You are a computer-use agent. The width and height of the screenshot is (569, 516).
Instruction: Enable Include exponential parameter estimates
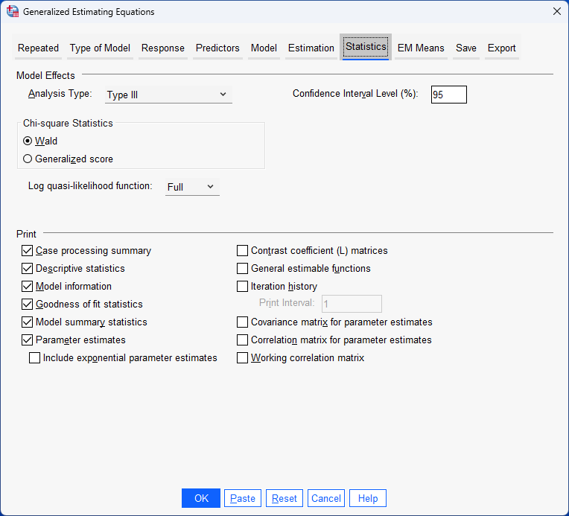34,358
